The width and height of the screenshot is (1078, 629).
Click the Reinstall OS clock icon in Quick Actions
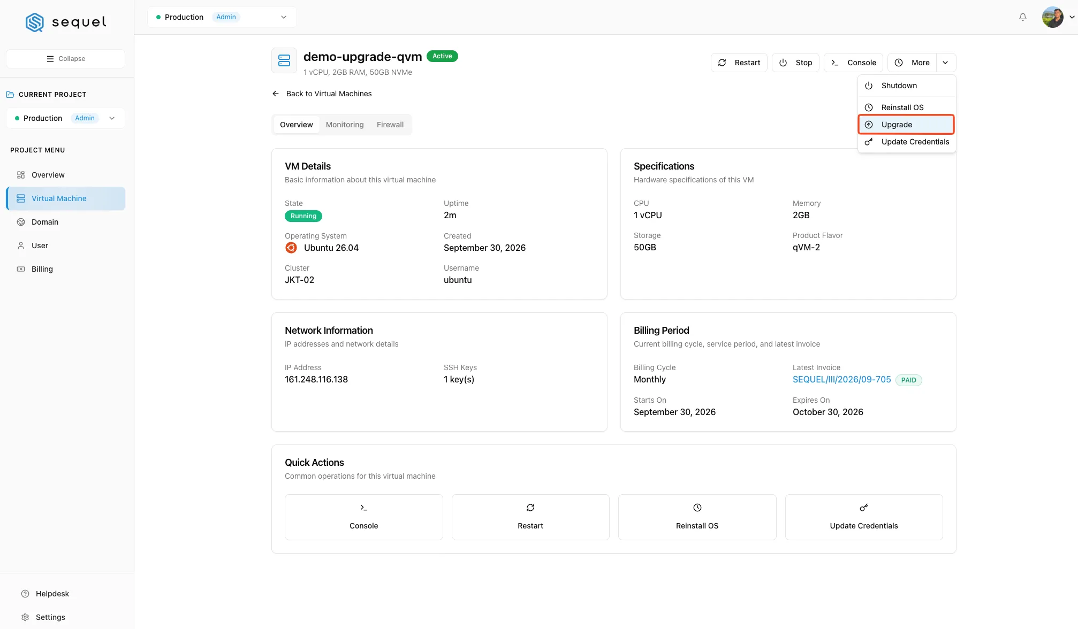coord(697,508)
